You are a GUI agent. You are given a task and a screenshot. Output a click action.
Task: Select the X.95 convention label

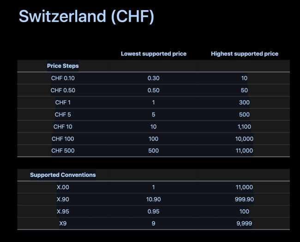pyautogui.click(x=63, y=211)
